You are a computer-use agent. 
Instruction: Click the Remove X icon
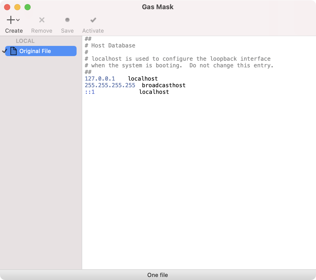(x=42, y=20)
